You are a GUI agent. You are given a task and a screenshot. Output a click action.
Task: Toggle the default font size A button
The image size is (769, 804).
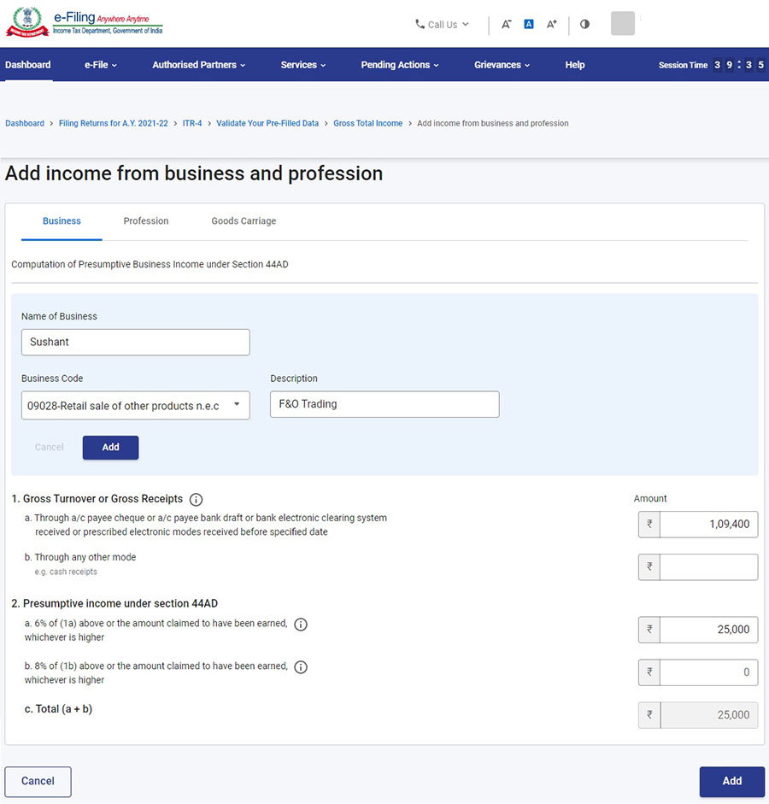coord(529,25)
